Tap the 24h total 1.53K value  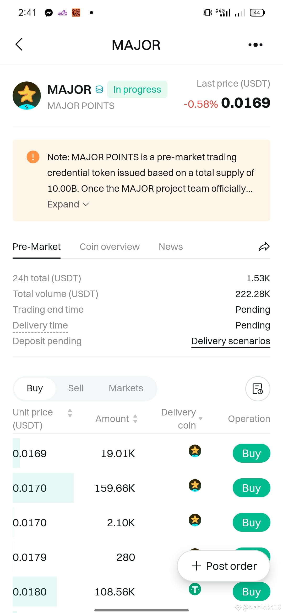coord(258,278)
